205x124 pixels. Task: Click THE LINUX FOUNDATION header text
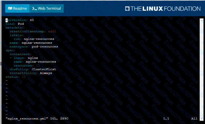[x=165, y=9]
